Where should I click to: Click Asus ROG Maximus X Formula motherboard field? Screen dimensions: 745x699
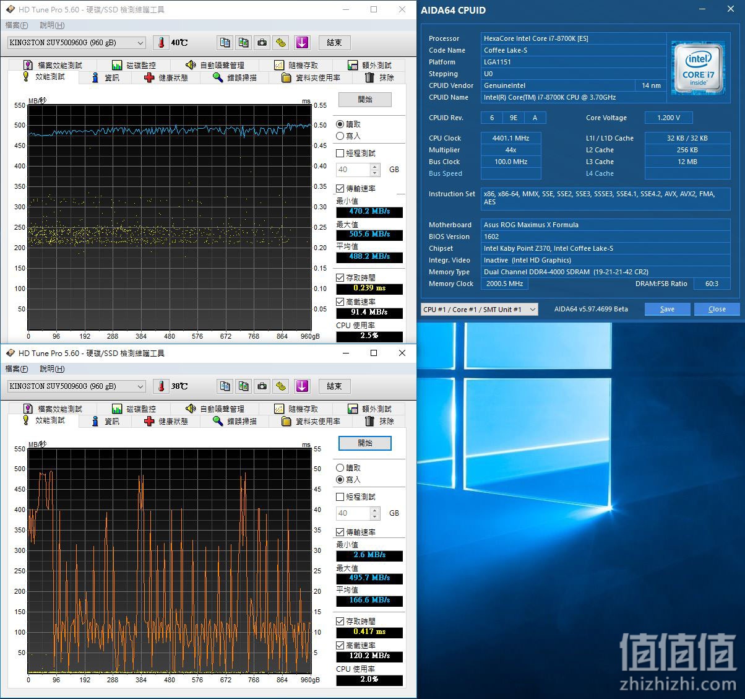coord(606,225)
